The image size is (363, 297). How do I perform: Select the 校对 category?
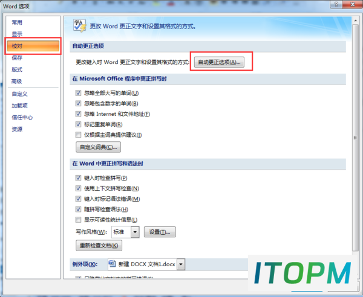point(33,46)
